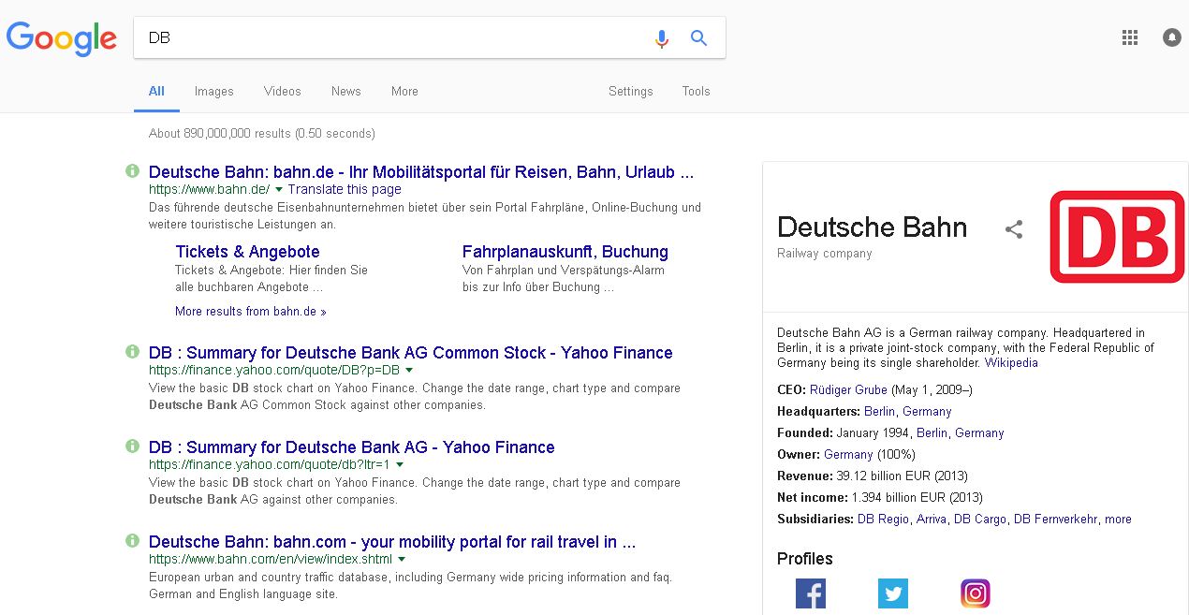
Task: Expand the dropdown arrow after bahn.com/en/view/index.shtml
Action: (402, 560)
